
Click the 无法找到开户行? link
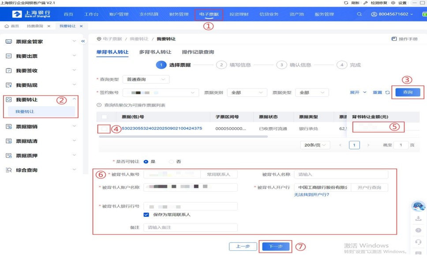(311, 195)
